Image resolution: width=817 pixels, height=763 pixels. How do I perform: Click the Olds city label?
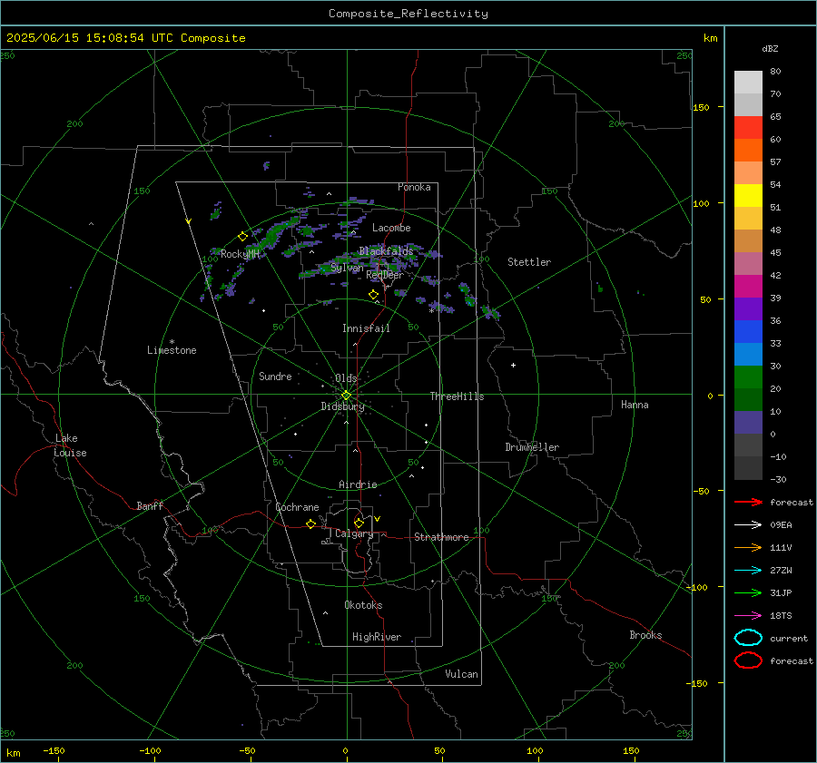tap(346, 378)
